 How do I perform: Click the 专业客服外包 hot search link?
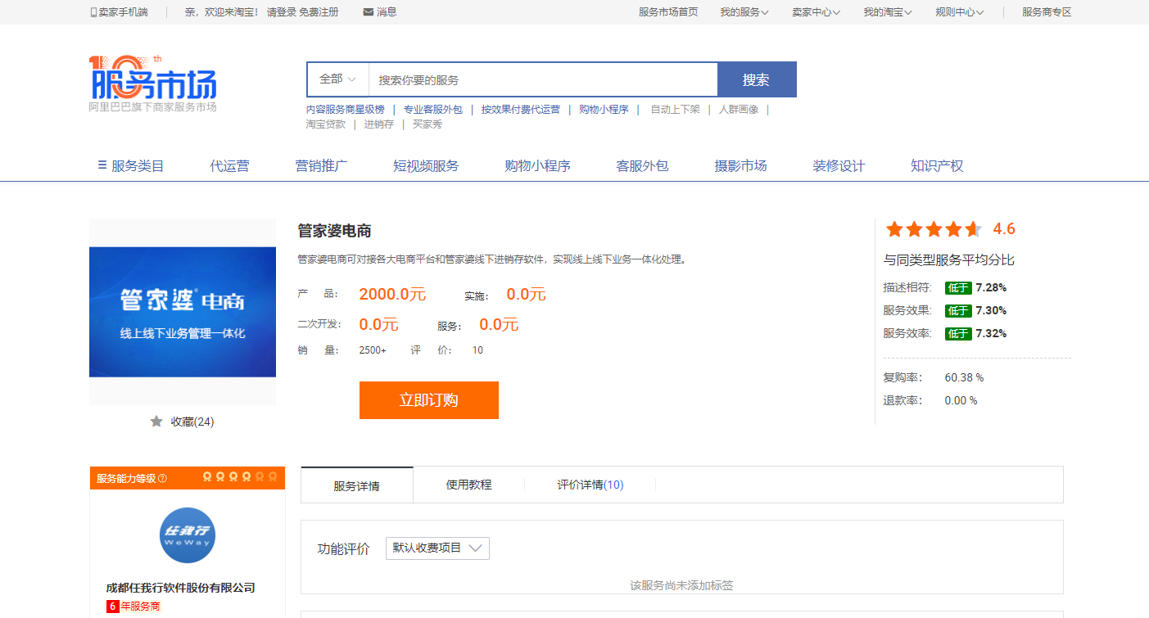coord(433,110)
